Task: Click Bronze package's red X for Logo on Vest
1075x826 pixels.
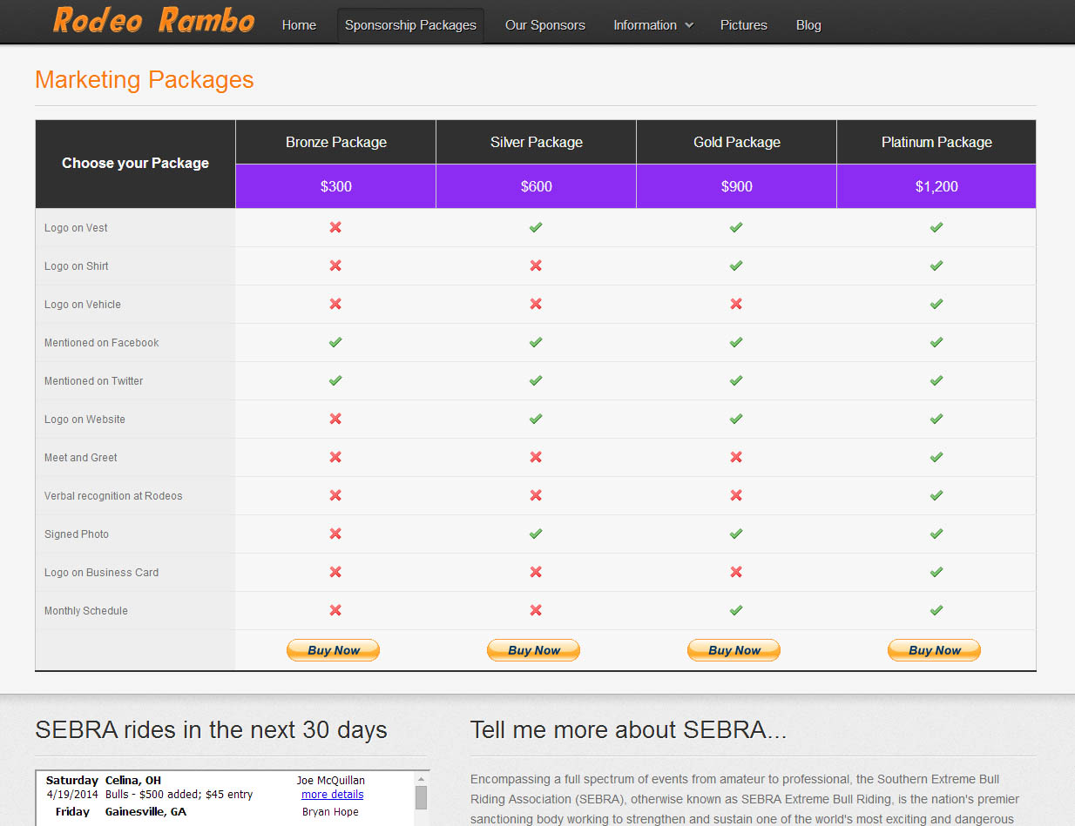Action: pos(335,227)
